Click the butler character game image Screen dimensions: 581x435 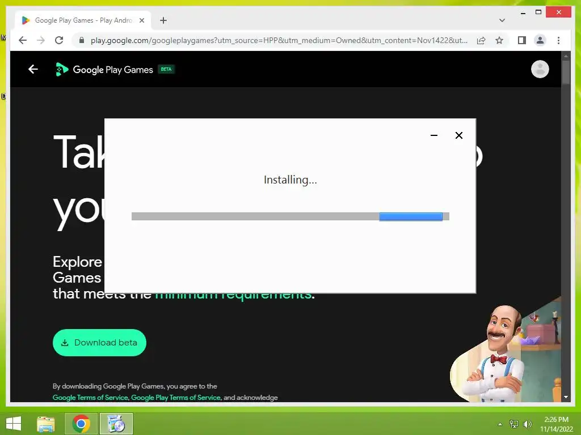505,349
